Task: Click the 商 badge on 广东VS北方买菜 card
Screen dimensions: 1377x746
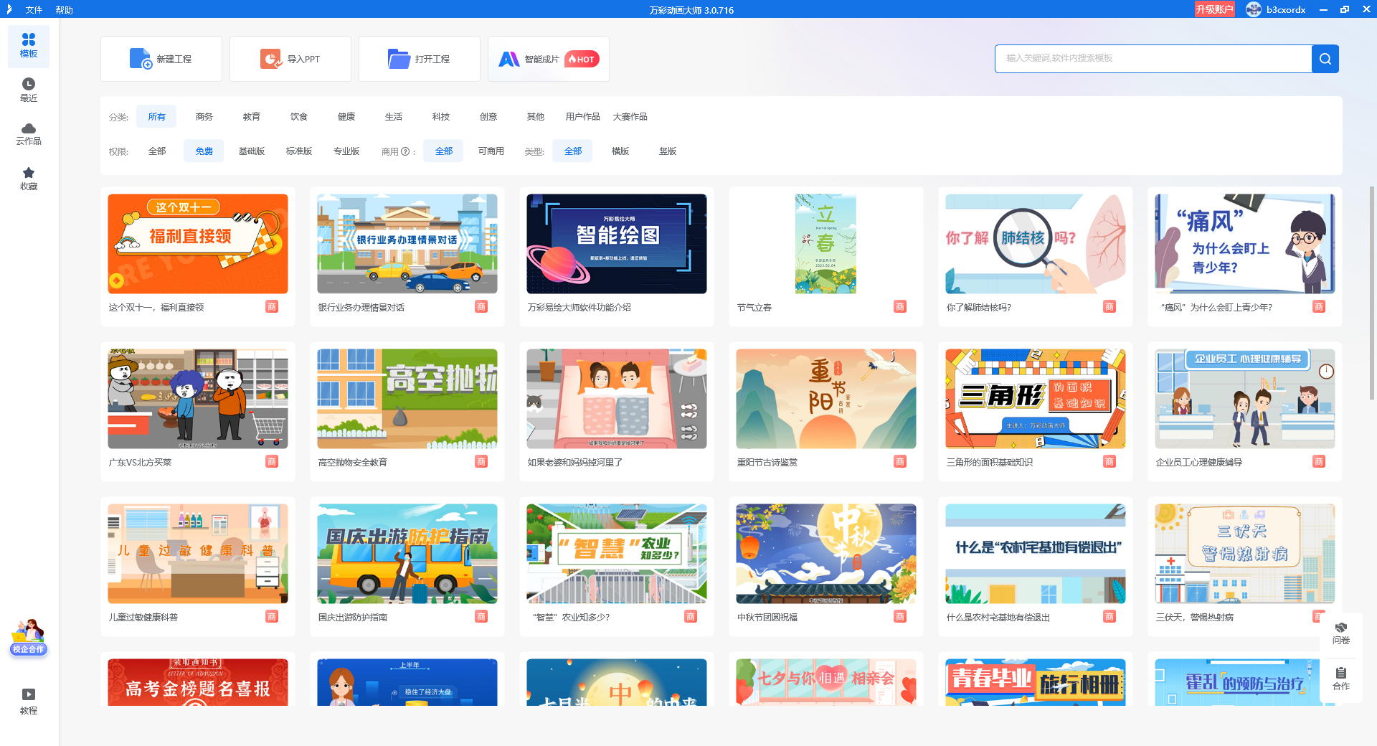Action: (x=272, y=462)
